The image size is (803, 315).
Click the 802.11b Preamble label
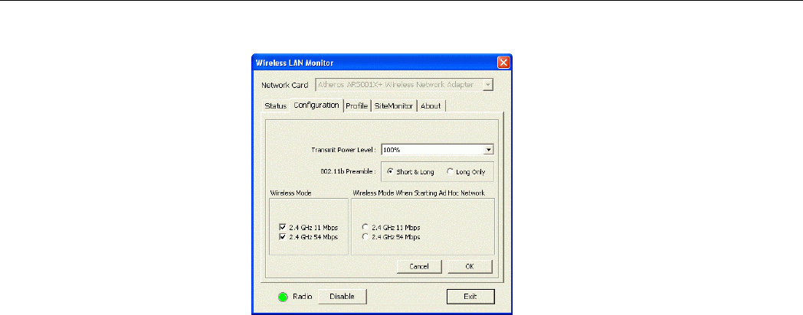(x=349, y=172)
